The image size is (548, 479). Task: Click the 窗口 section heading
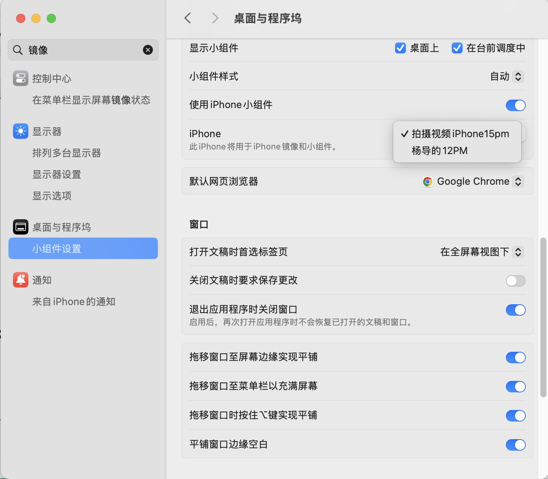coord(199,224)
